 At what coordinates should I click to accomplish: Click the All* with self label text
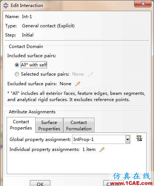click(34, 65)
